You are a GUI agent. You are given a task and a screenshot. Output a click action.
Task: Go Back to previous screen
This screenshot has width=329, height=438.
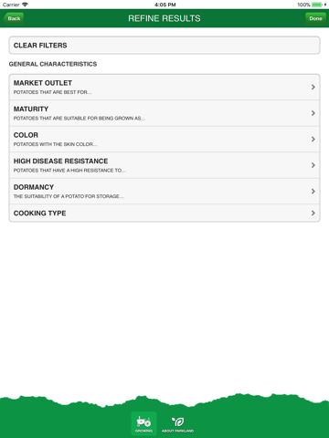(x=14, y=18)
